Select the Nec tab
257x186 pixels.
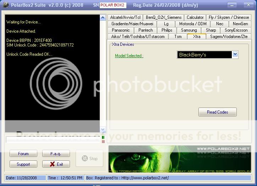point(220,24)
